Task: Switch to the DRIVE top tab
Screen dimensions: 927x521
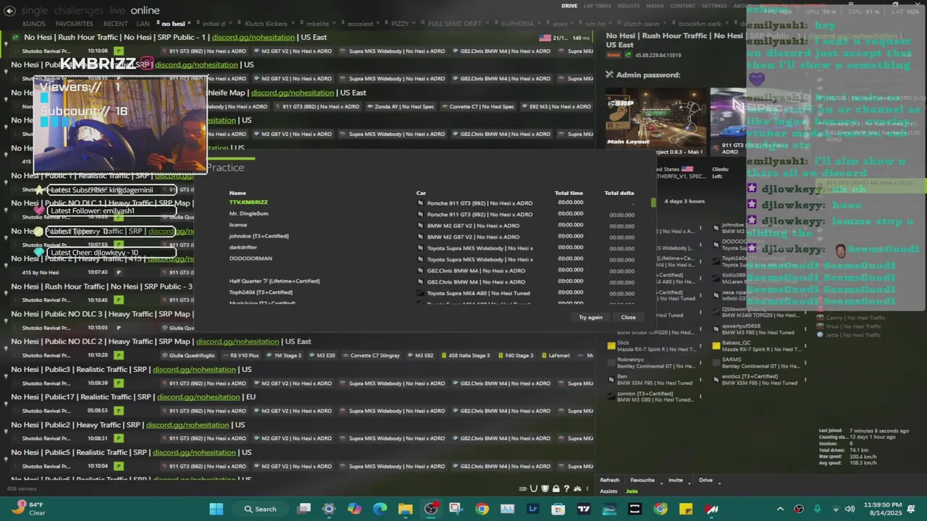Action: [569, 6]
